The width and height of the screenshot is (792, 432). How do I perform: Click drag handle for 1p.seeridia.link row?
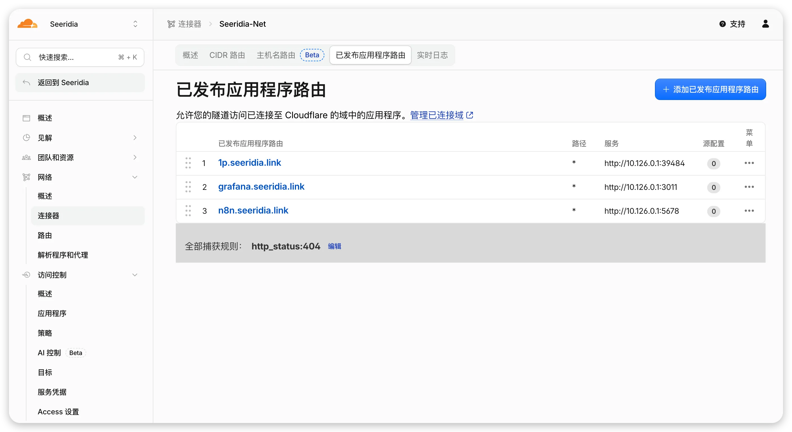click(188, 163)
